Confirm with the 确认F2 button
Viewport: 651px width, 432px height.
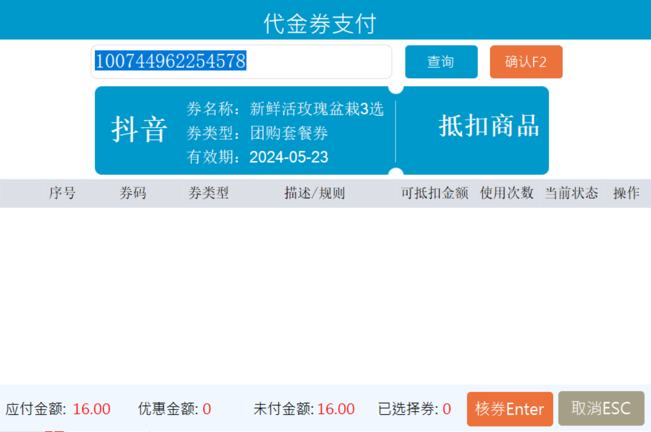coord(526,62)
